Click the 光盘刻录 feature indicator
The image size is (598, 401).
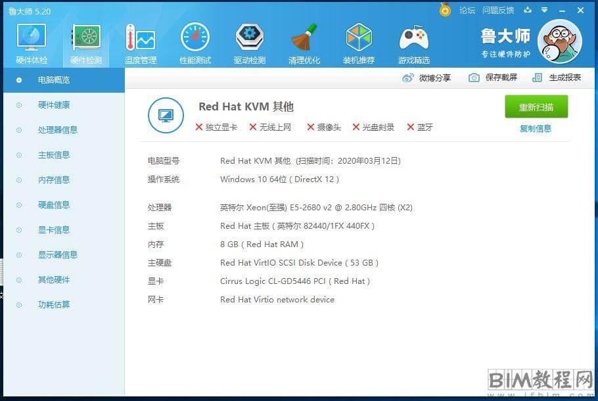point(373,128)
